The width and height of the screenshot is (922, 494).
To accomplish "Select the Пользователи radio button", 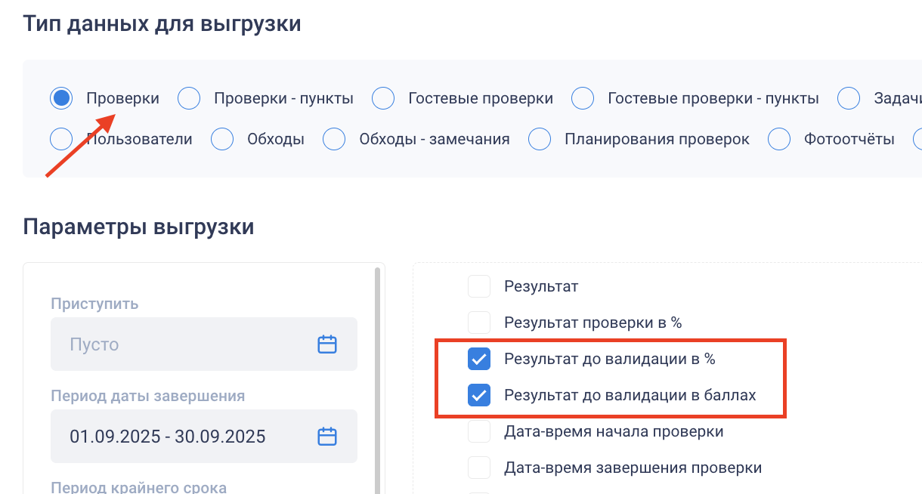I will coord(61,139).
